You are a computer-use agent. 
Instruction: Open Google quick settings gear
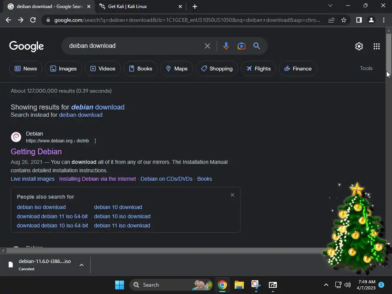(x=359, y=46)
